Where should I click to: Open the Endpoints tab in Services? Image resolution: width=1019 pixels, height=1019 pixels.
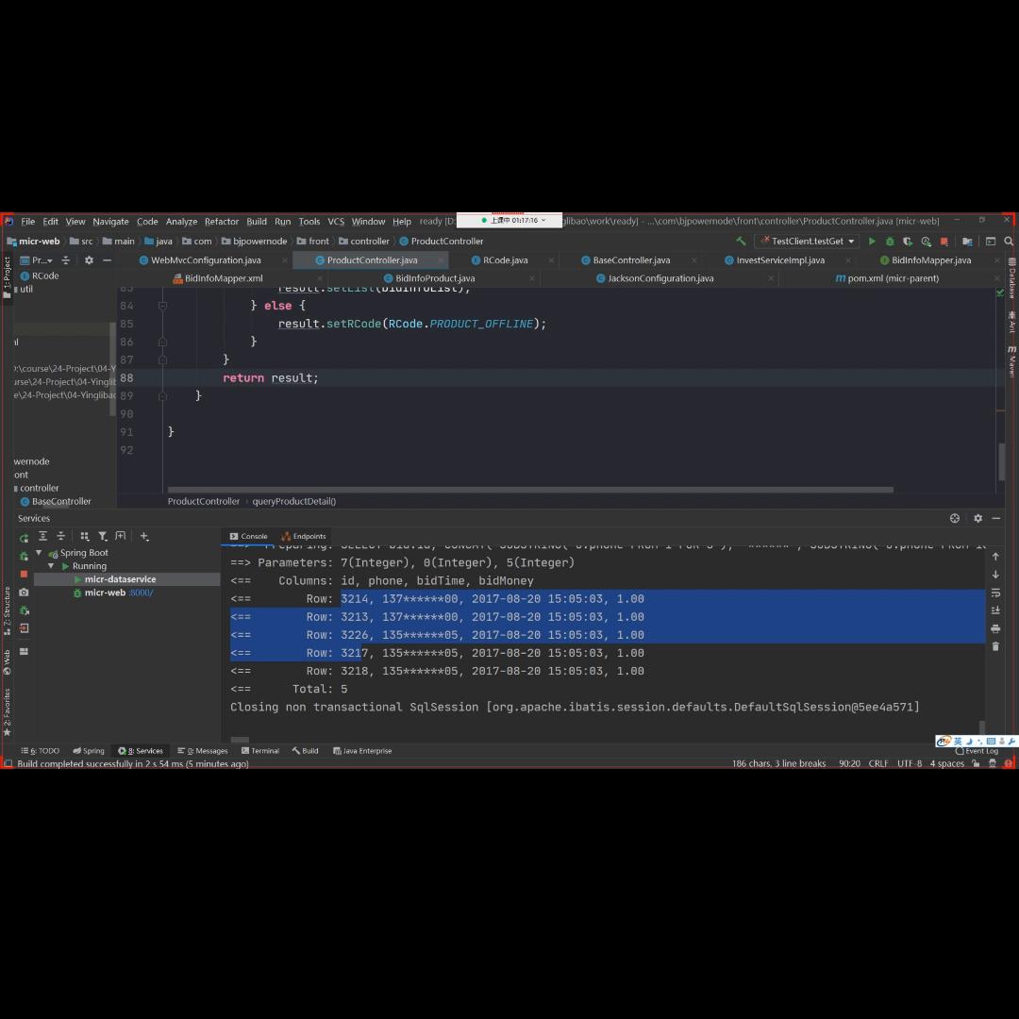[x=309, y=536]
